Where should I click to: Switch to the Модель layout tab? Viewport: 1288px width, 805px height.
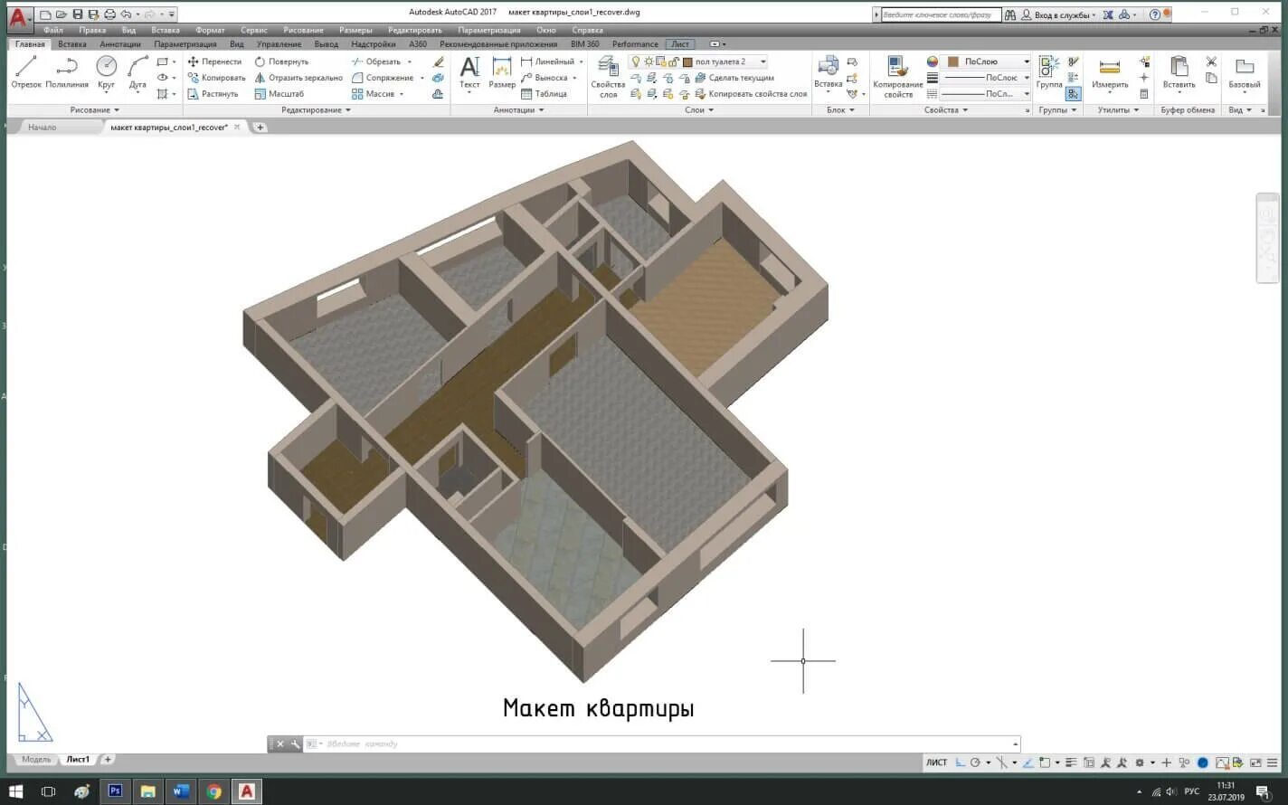click(36, 760)
